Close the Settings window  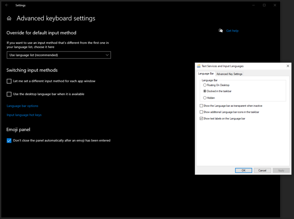click(275, 5)
